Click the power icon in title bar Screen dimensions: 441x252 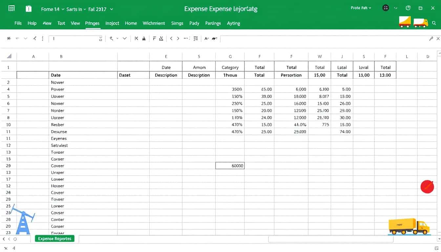coord(408,8)
